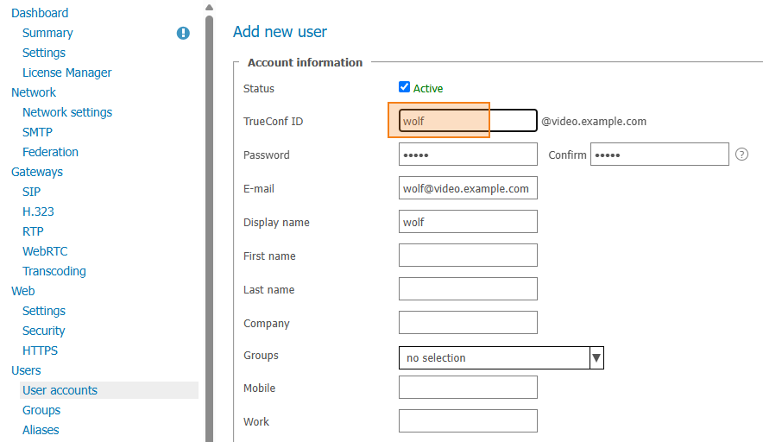
Task: Focus the TrueConf ID field
Action: click(468, 121)
